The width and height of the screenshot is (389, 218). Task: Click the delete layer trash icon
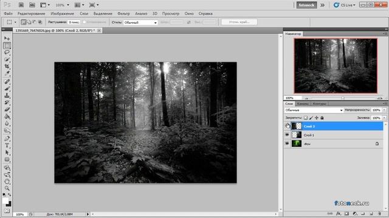379,213
